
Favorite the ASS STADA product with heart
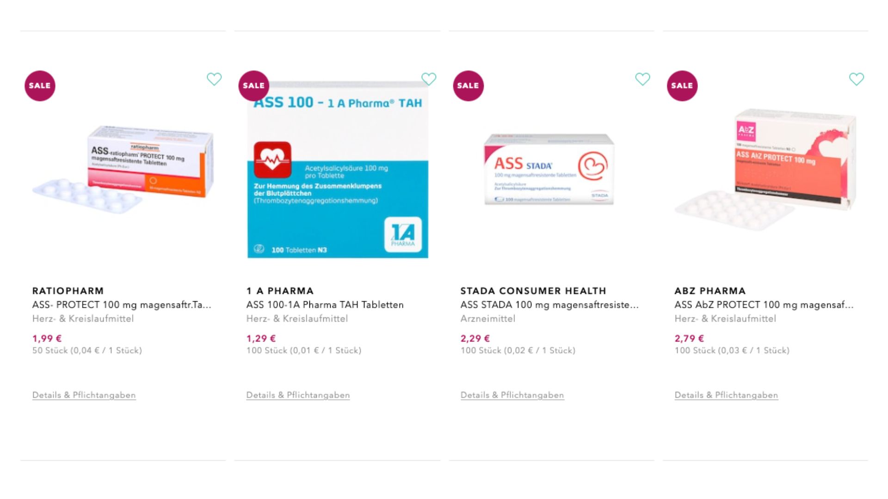click(x=642, y=79)
